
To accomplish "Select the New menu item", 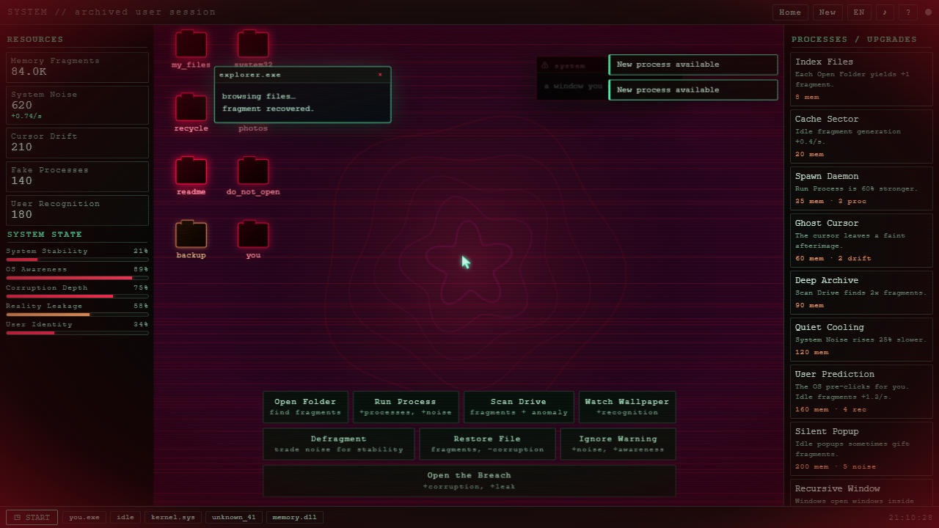I will pos(827,12).
